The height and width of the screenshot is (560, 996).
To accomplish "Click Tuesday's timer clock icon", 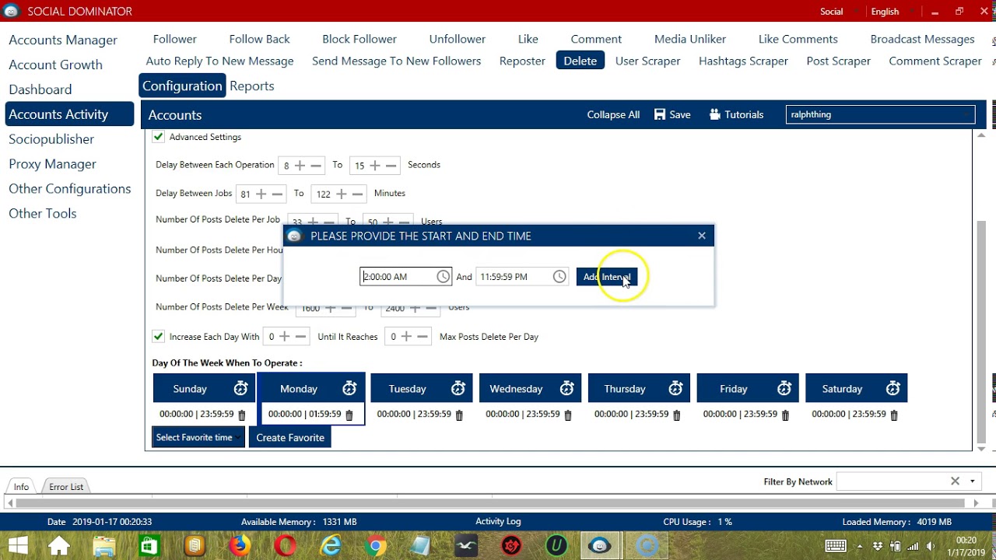I will (458, 388).
